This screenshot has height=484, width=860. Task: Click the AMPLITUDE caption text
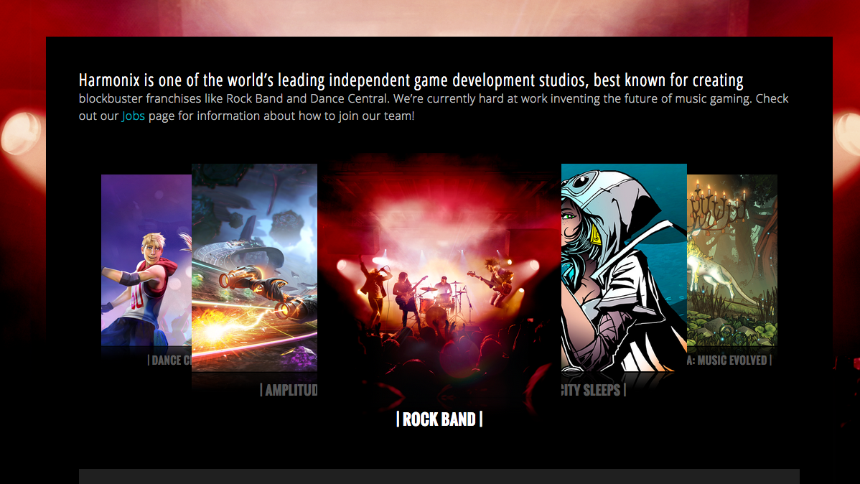(x=288, y=391)
